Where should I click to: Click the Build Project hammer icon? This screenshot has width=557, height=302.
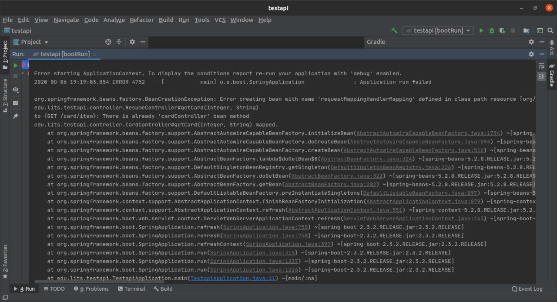(x=394, y=30)
